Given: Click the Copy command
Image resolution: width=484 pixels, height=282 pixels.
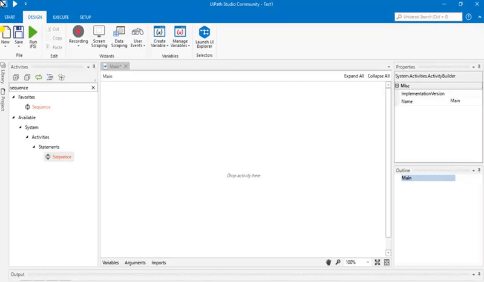Looking at the screenshot, I should coord(57,38).
